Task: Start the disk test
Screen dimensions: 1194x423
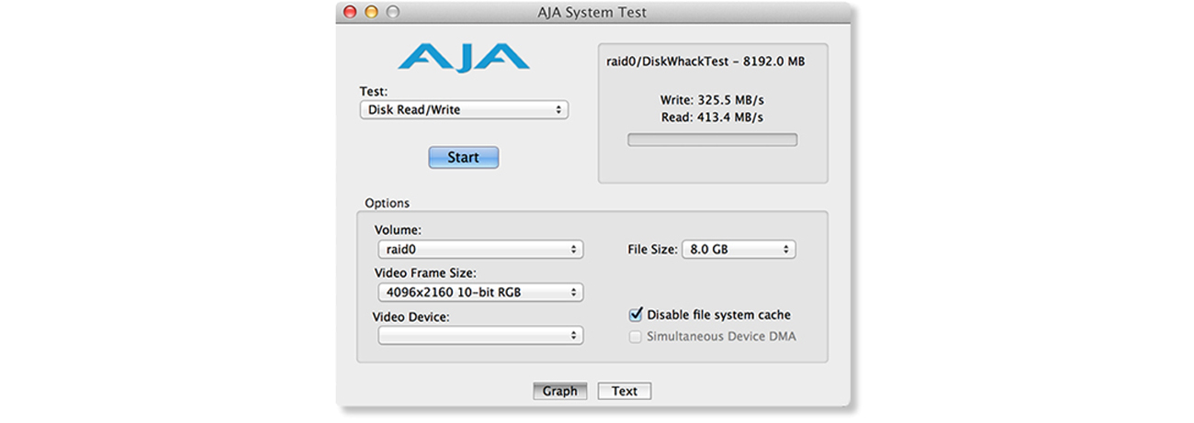Action: click(463, 157)
